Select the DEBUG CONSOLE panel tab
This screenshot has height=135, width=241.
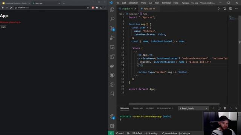click(x=165, y=108)
